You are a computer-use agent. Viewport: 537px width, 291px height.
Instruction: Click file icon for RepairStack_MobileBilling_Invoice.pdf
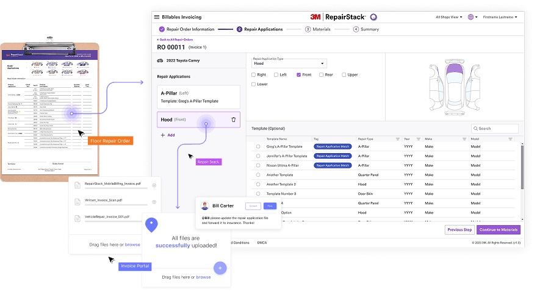point(77,185)
